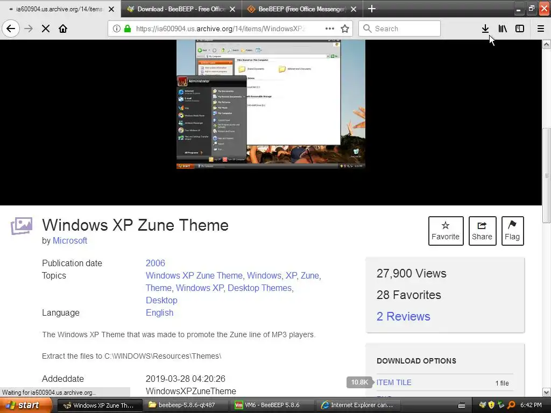Click the forward navigation arrow

tap(29, 29)
